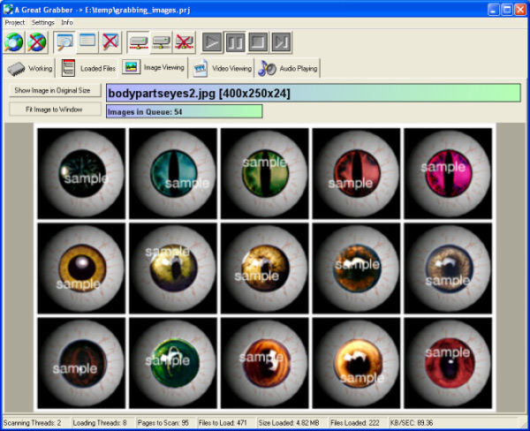
Task: Open the Info menu
Action: coord(67,21)
